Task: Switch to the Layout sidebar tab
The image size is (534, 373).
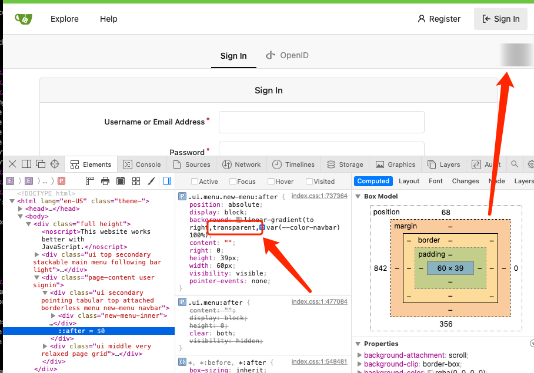Action: pyautogui.click(x=409, y=182)
